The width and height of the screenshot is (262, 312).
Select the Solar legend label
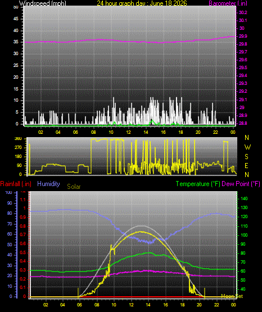coord(74,187)
